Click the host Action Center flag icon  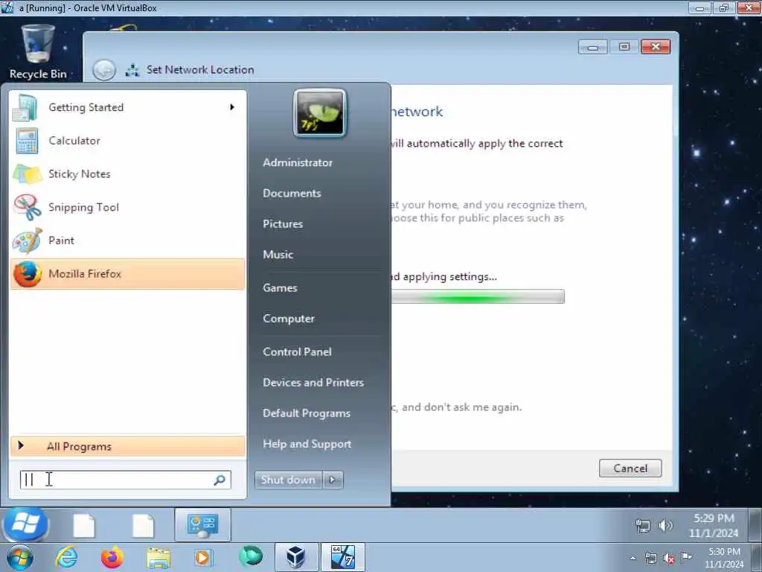point(686,558)
